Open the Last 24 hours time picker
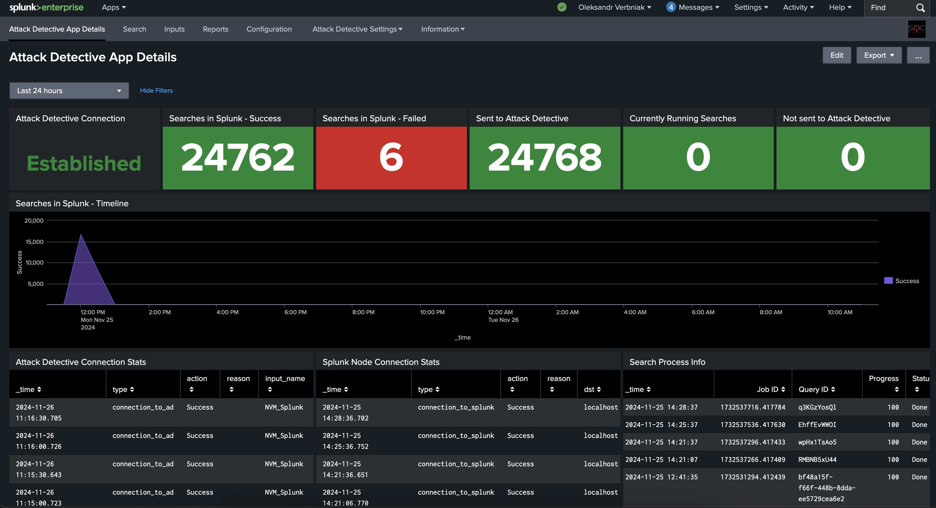The width and height of the screenshot is (936, 508). (69, 91)
